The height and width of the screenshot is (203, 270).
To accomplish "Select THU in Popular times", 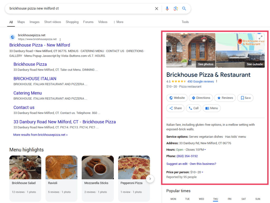I will click(215, 199).
